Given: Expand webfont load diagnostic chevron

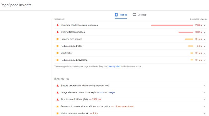Looking at the screenshot, I should click(204, 86).
